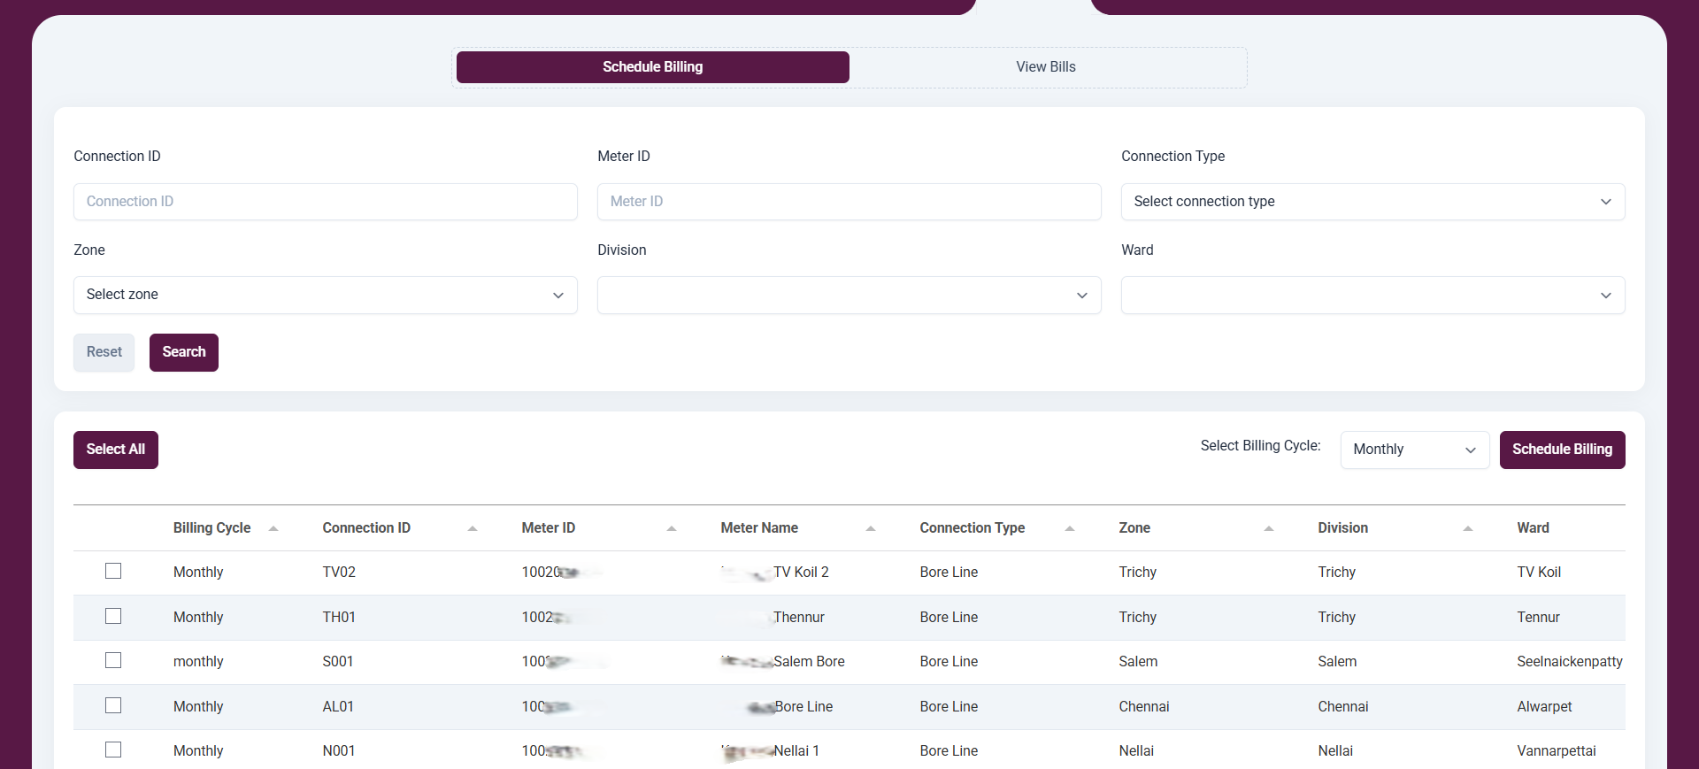Screen dimensions: 1699x769
Task: Tick the checkbox for TV02 row
Action: coord(113,572)
